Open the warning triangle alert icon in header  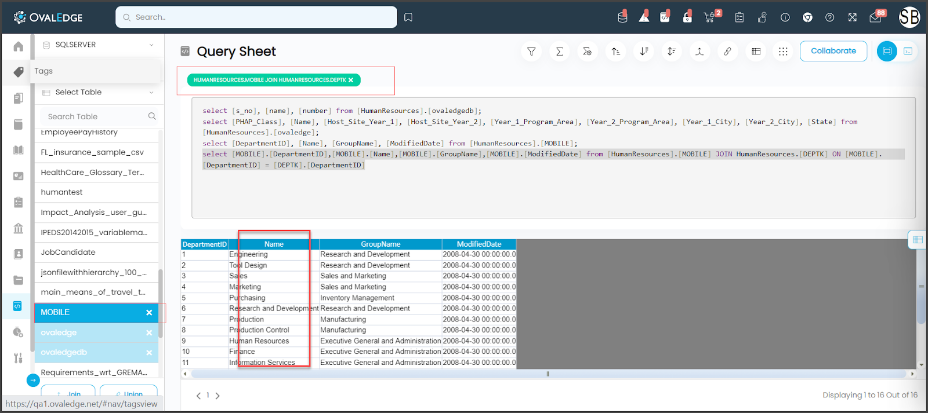[644, 17]
